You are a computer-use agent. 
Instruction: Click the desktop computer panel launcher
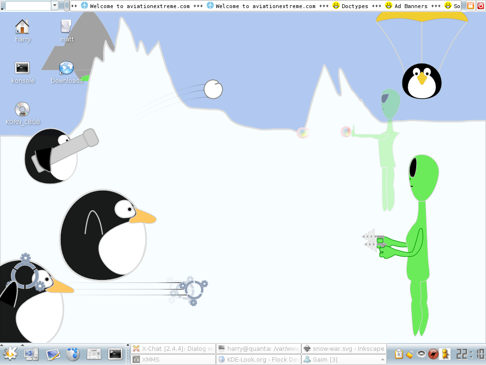tap(31, 354)
